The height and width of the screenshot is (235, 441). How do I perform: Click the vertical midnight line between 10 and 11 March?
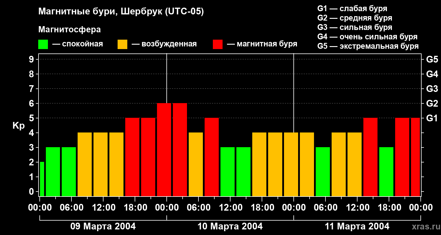(x=294, y=93)
